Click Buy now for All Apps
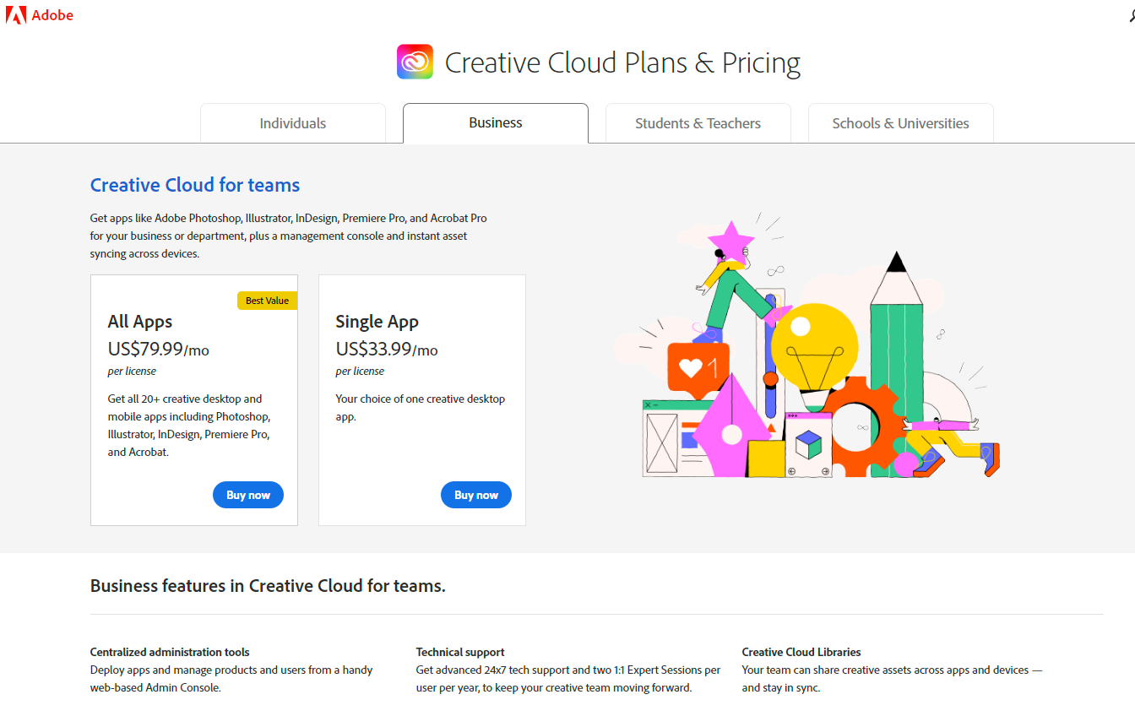Screen dimensions: 1135x727 [248, 496]
